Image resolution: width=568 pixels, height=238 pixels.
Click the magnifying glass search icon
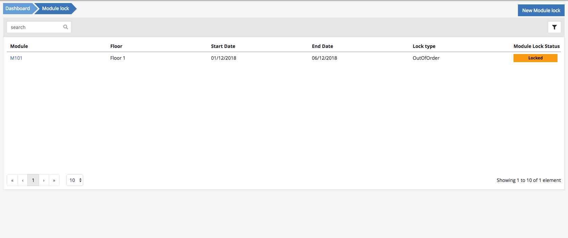click(x=66, y=27)
